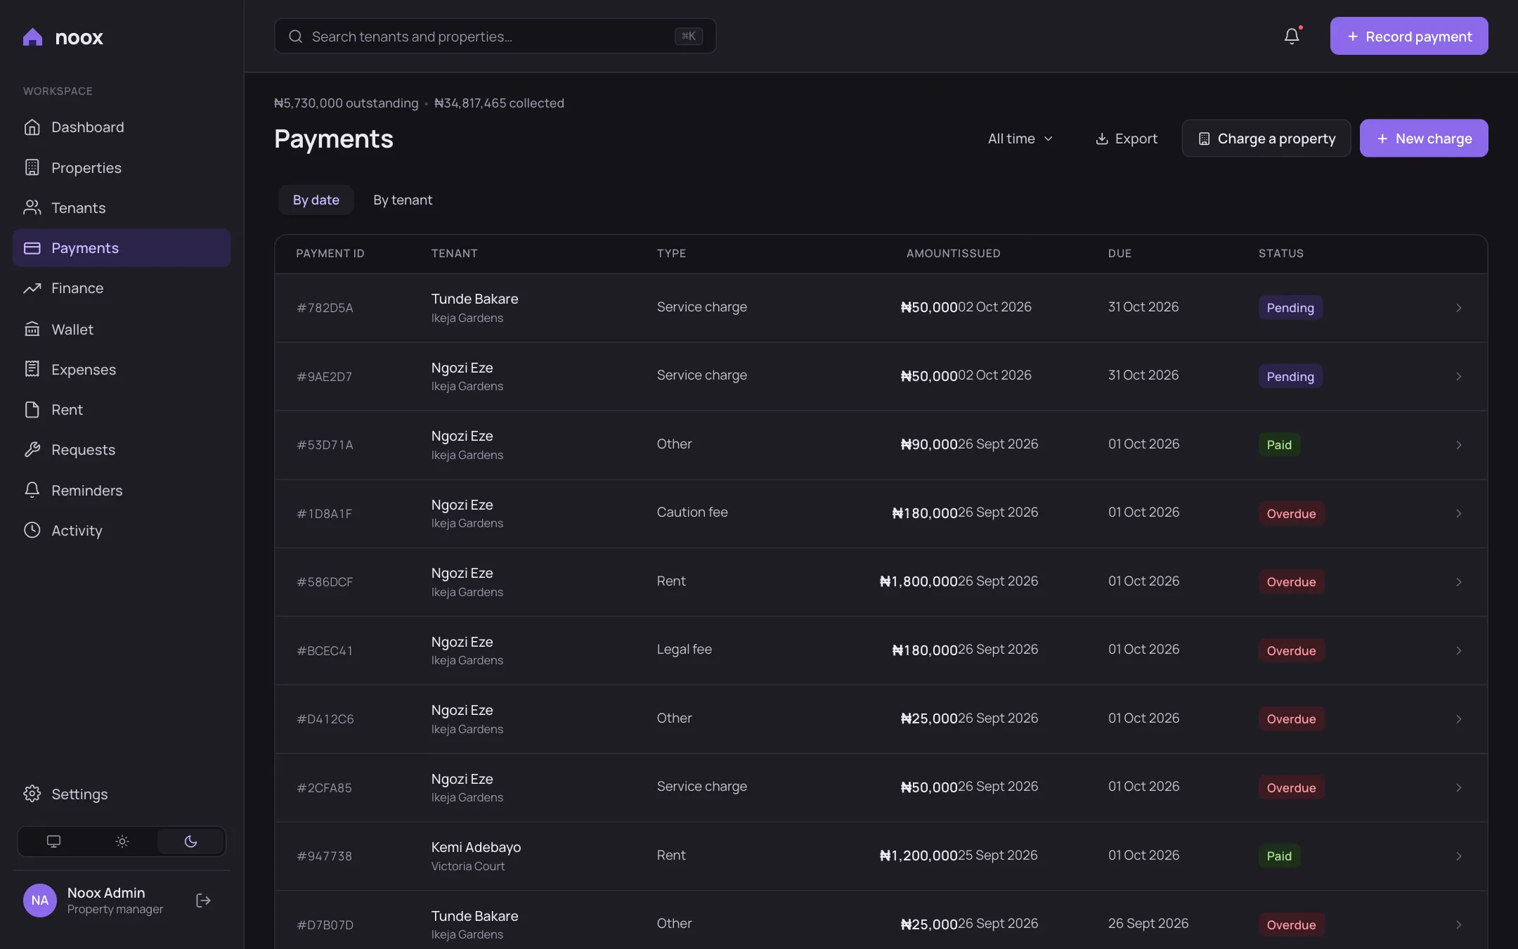Image resolution: width=1518 pixels, height=949 pixels.
Task: Click the Settings gear icon
Action: [32, 794]
